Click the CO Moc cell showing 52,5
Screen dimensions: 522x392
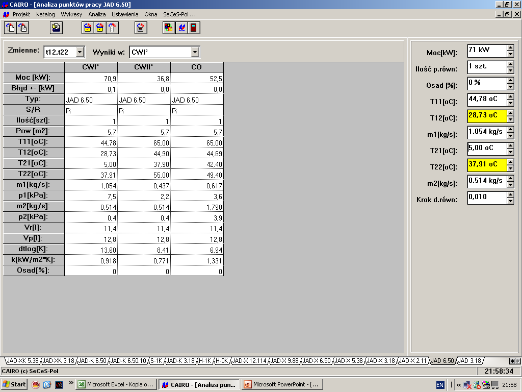coord(197,78)
